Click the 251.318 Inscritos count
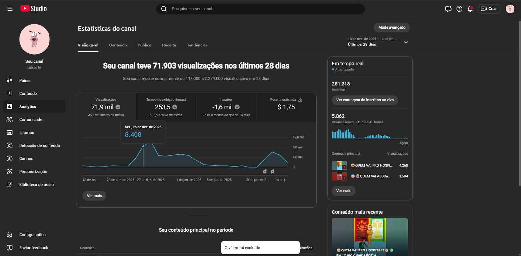This screenshot has width=521, height=256. click(341, 84)
